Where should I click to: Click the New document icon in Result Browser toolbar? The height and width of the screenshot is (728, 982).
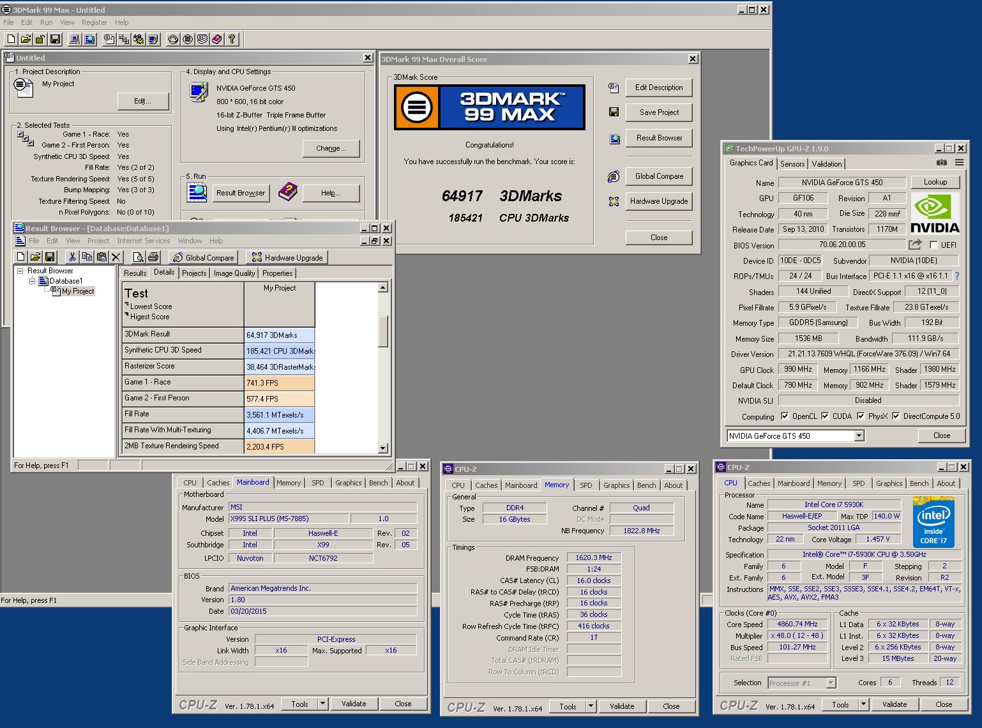[x=21, y=257]
